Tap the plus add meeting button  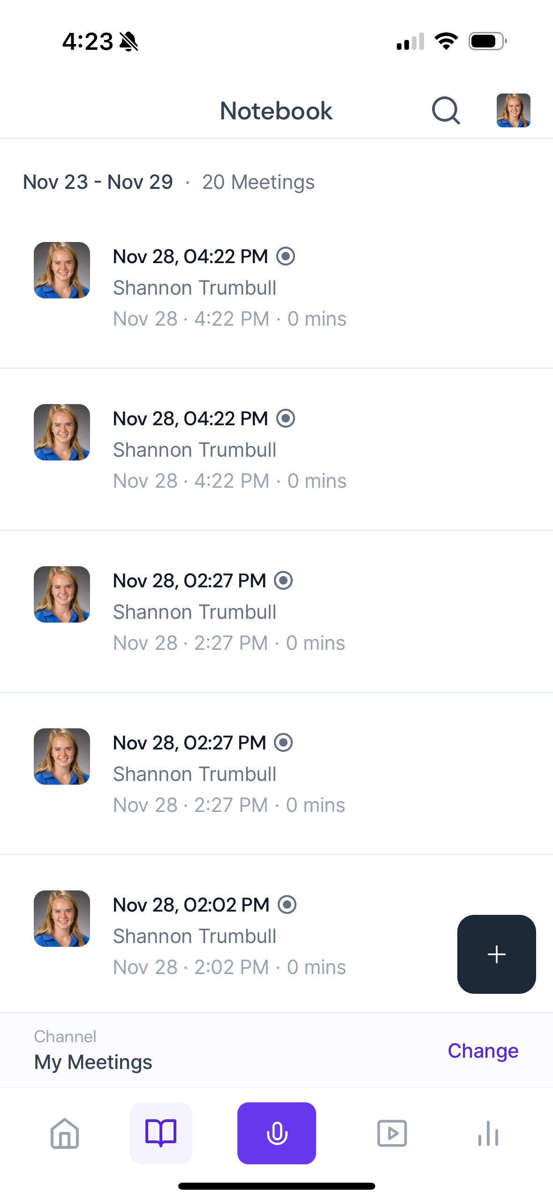pos(496,954)
